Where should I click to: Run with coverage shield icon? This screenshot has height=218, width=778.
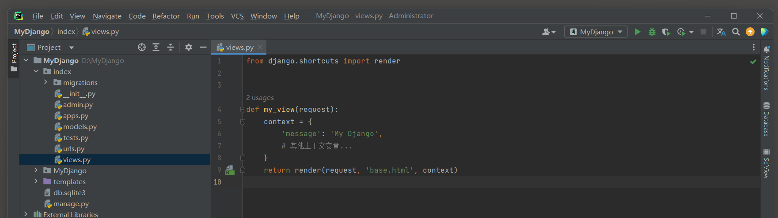click(666, 32)
